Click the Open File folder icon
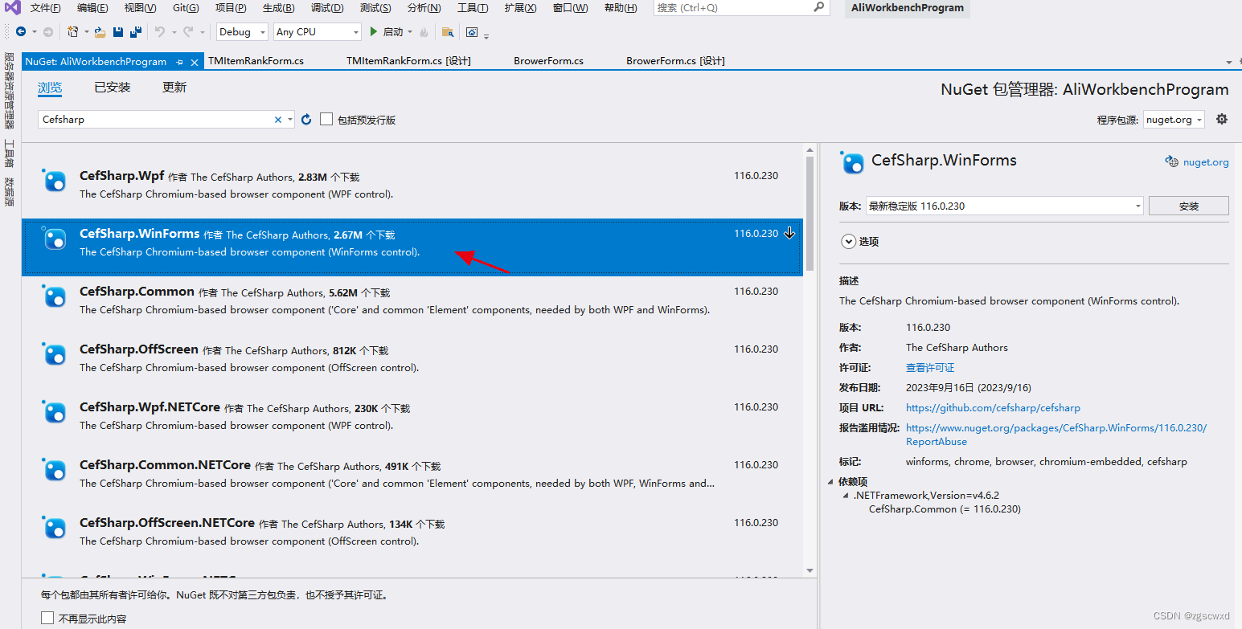The height and width of the screenshot is (629, 1242). click(100, 32)
